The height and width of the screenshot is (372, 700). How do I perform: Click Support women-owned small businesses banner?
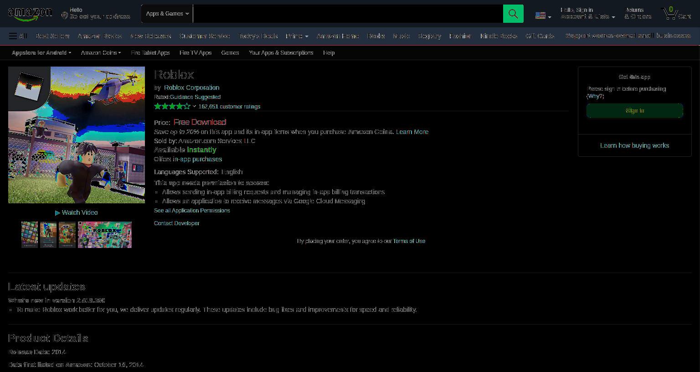[628, 36]
